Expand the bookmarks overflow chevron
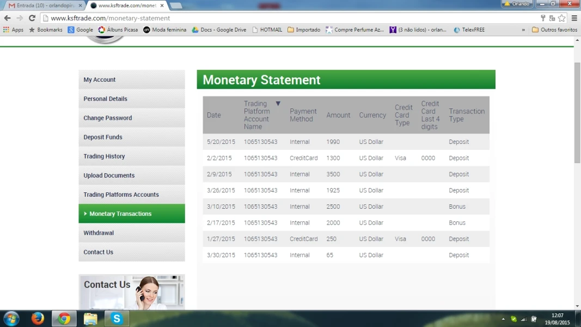 tap(523, 30)
